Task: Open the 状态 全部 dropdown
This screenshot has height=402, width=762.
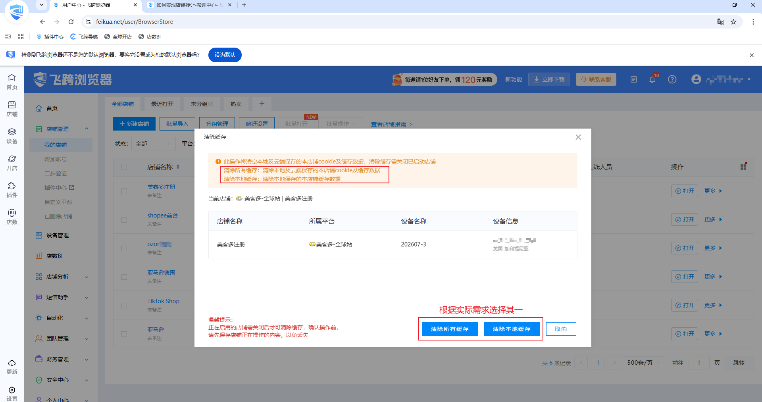Action: click(x=154, y=144)
